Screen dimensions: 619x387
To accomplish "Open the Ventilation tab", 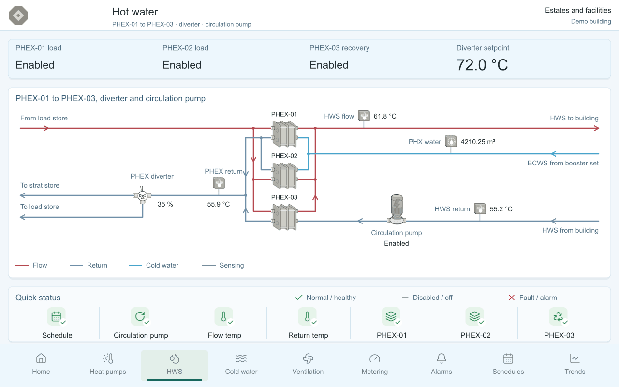I will point(308,365).
